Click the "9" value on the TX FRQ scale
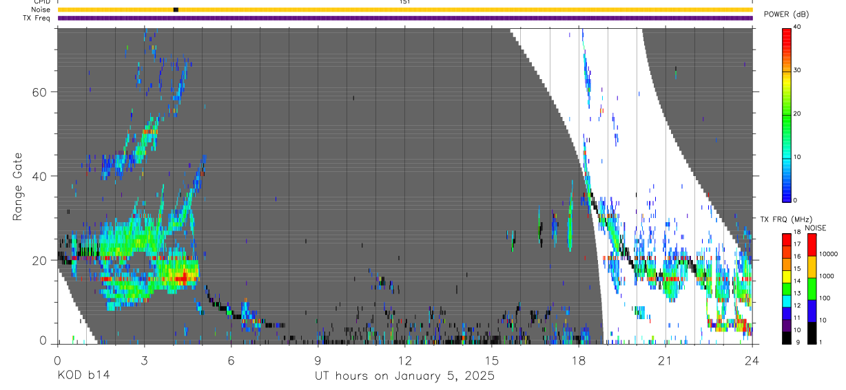This screenshot has height=390, width=846. pyautogui.click(x=796, y=342)
